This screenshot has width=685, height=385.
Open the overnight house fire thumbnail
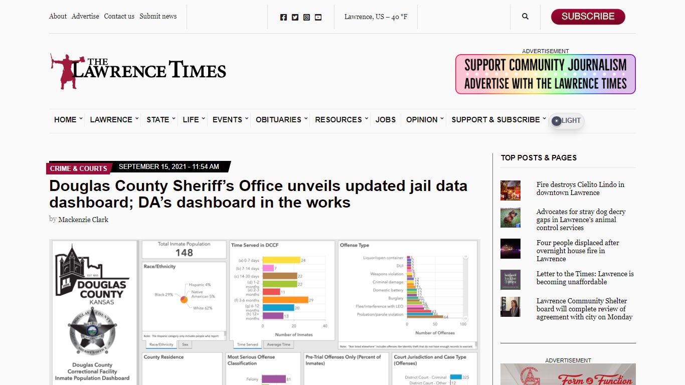coord(510,249)
